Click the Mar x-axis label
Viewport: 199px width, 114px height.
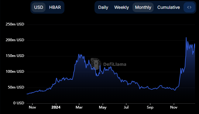[x=79, y=107]
